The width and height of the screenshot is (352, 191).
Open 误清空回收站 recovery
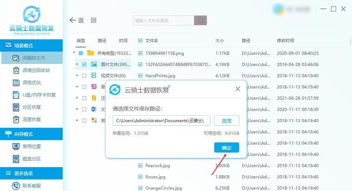click(32, 70)
